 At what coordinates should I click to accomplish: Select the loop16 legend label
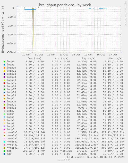click(11, 86)
